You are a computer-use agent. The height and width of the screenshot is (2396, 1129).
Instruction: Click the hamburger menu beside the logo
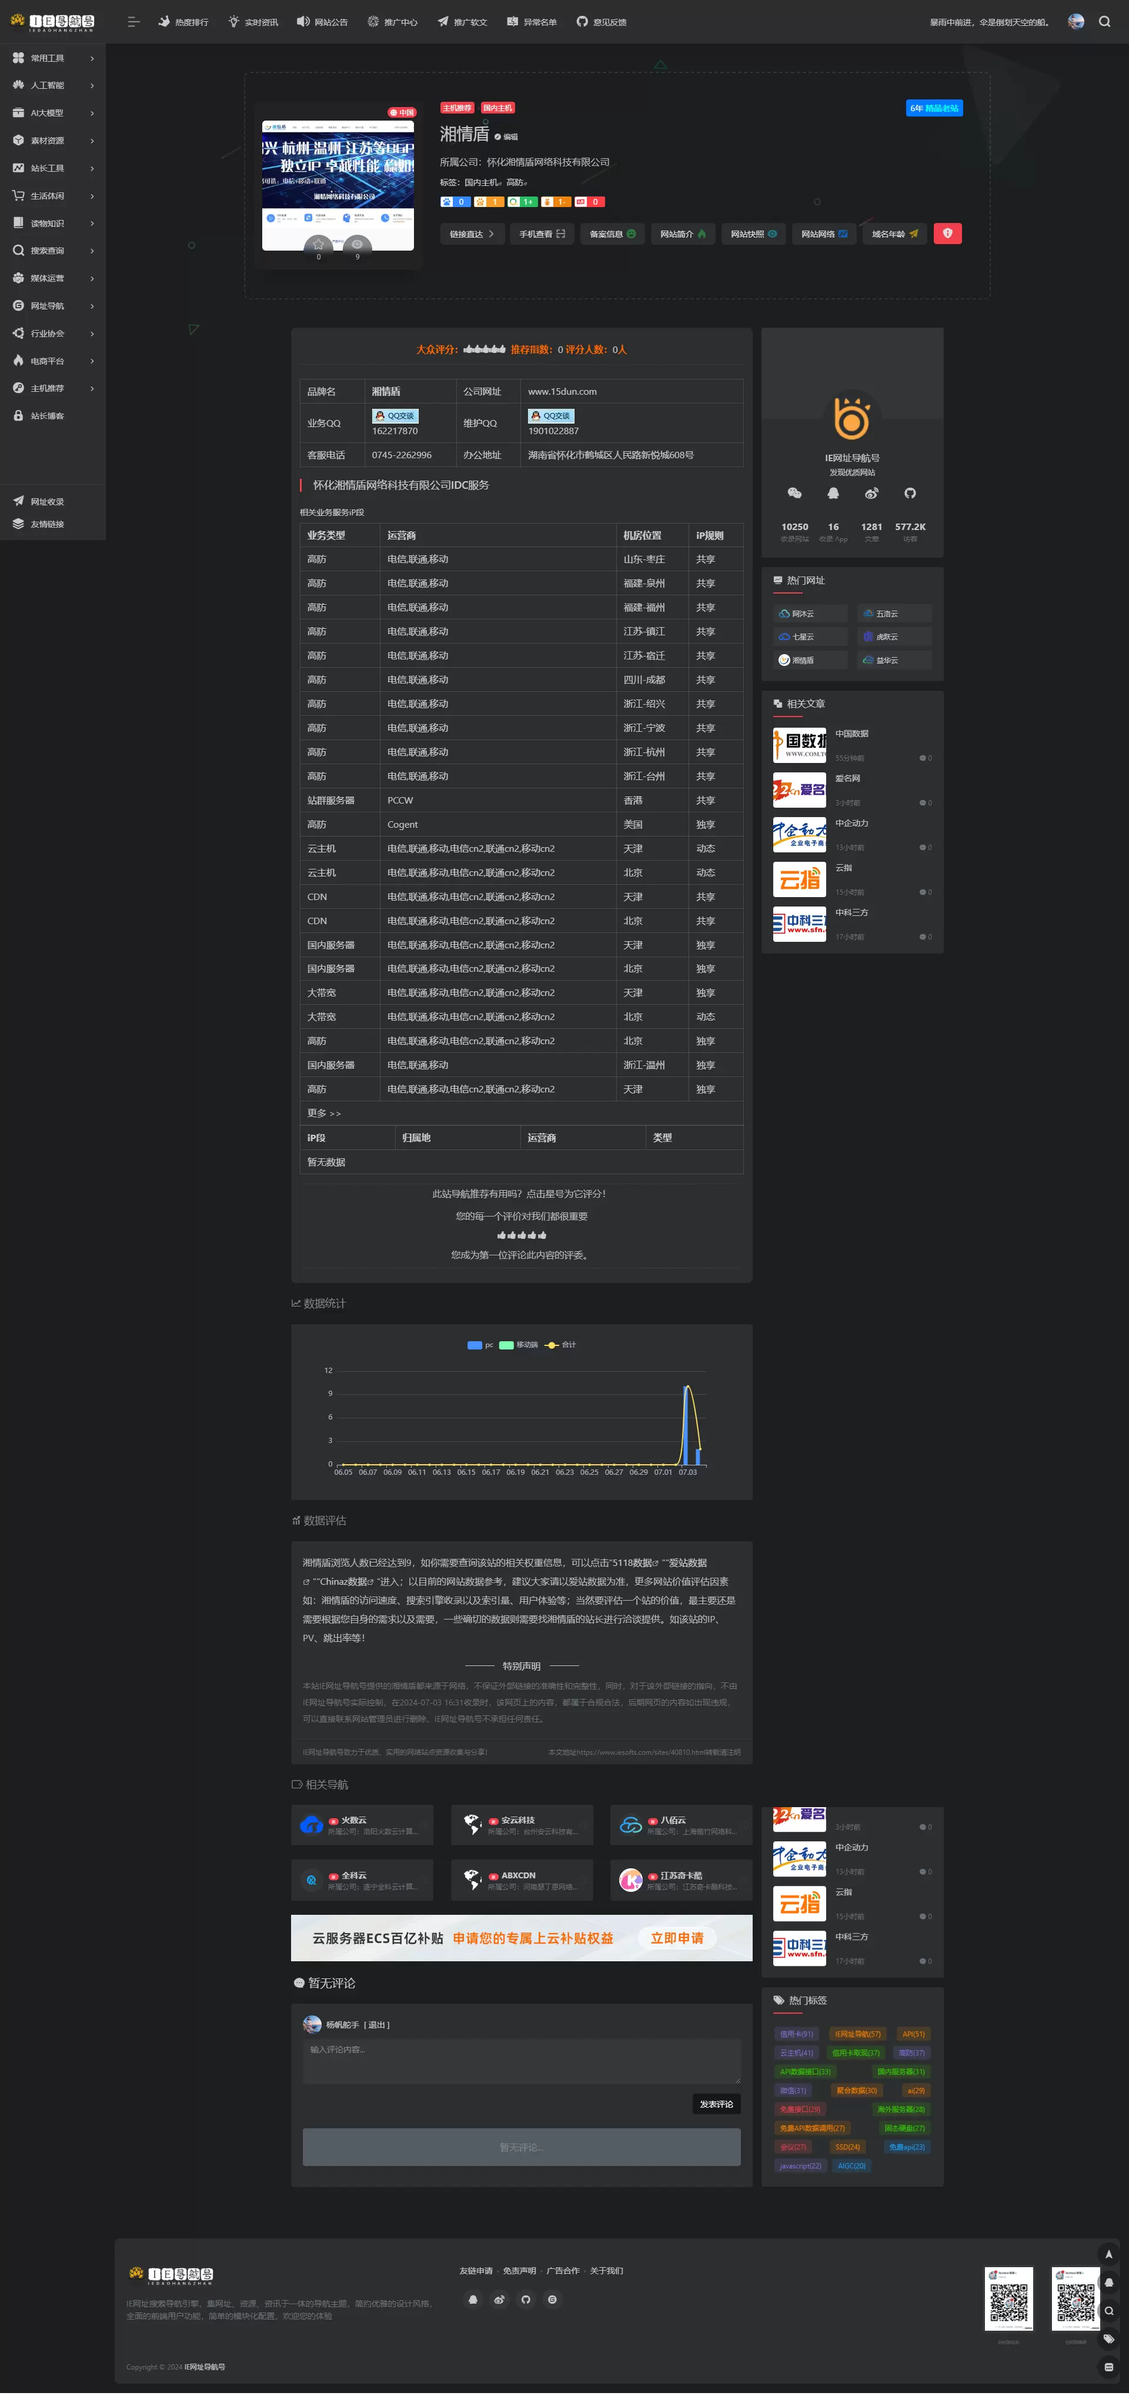(x=133, y=21)
